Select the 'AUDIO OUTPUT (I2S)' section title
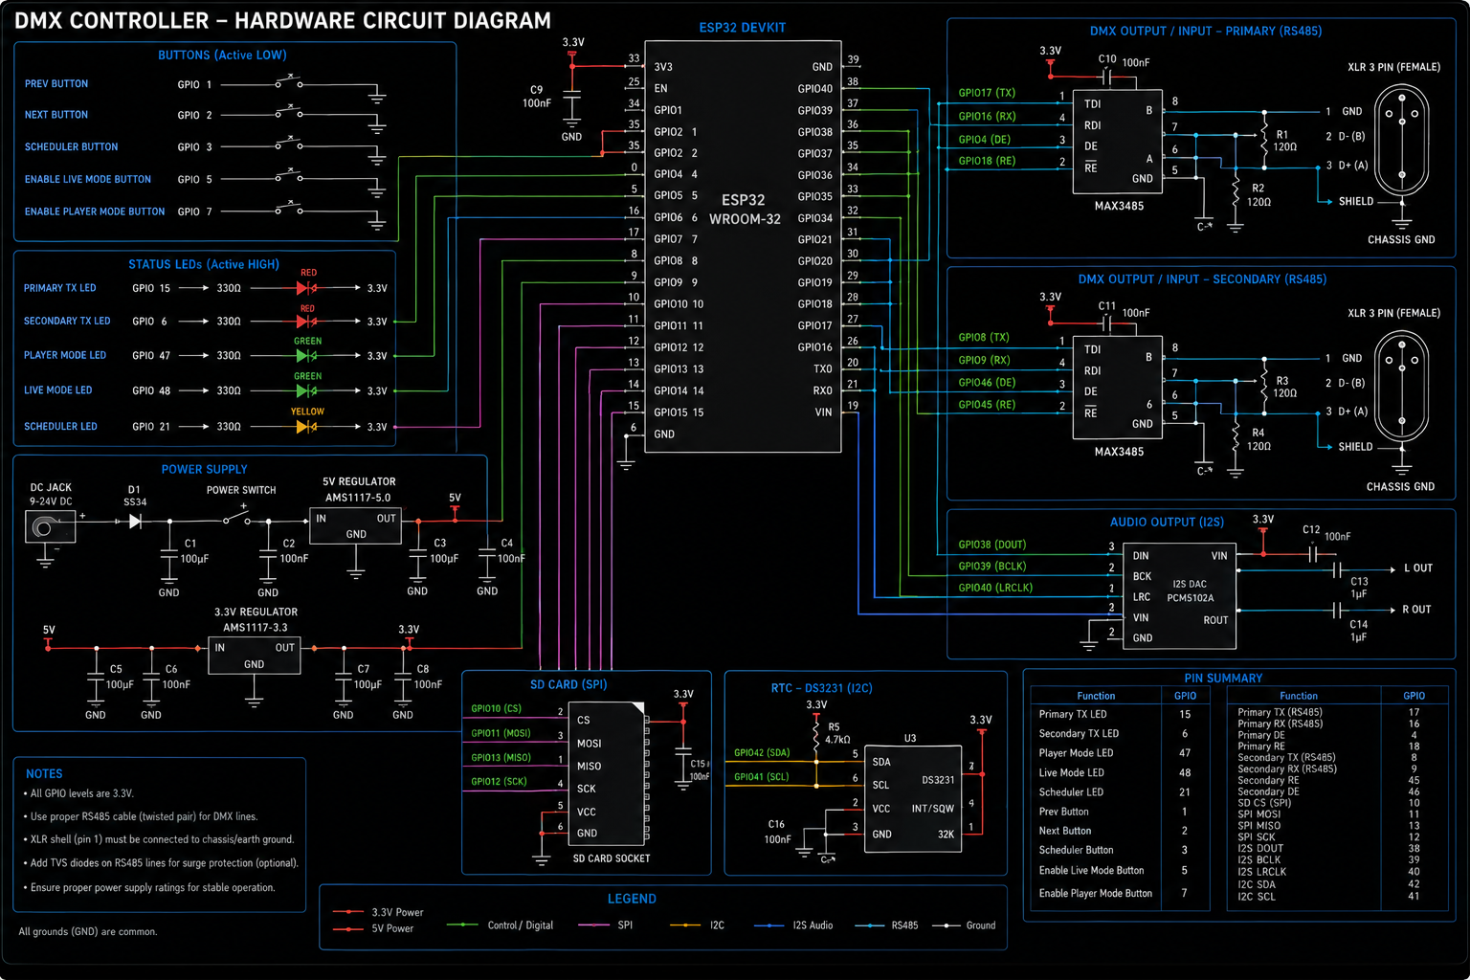1470x980 pixels. click(1167, 523)
